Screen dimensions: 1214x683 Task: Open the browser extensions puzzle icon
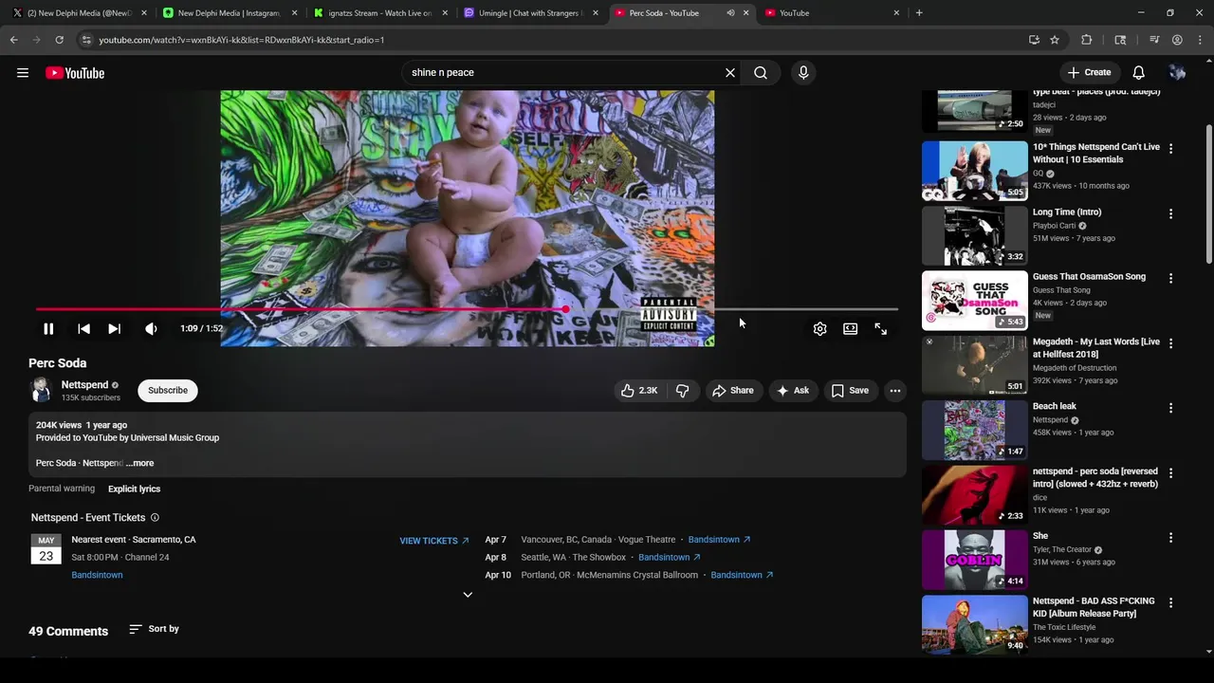tap(1087, 40)
